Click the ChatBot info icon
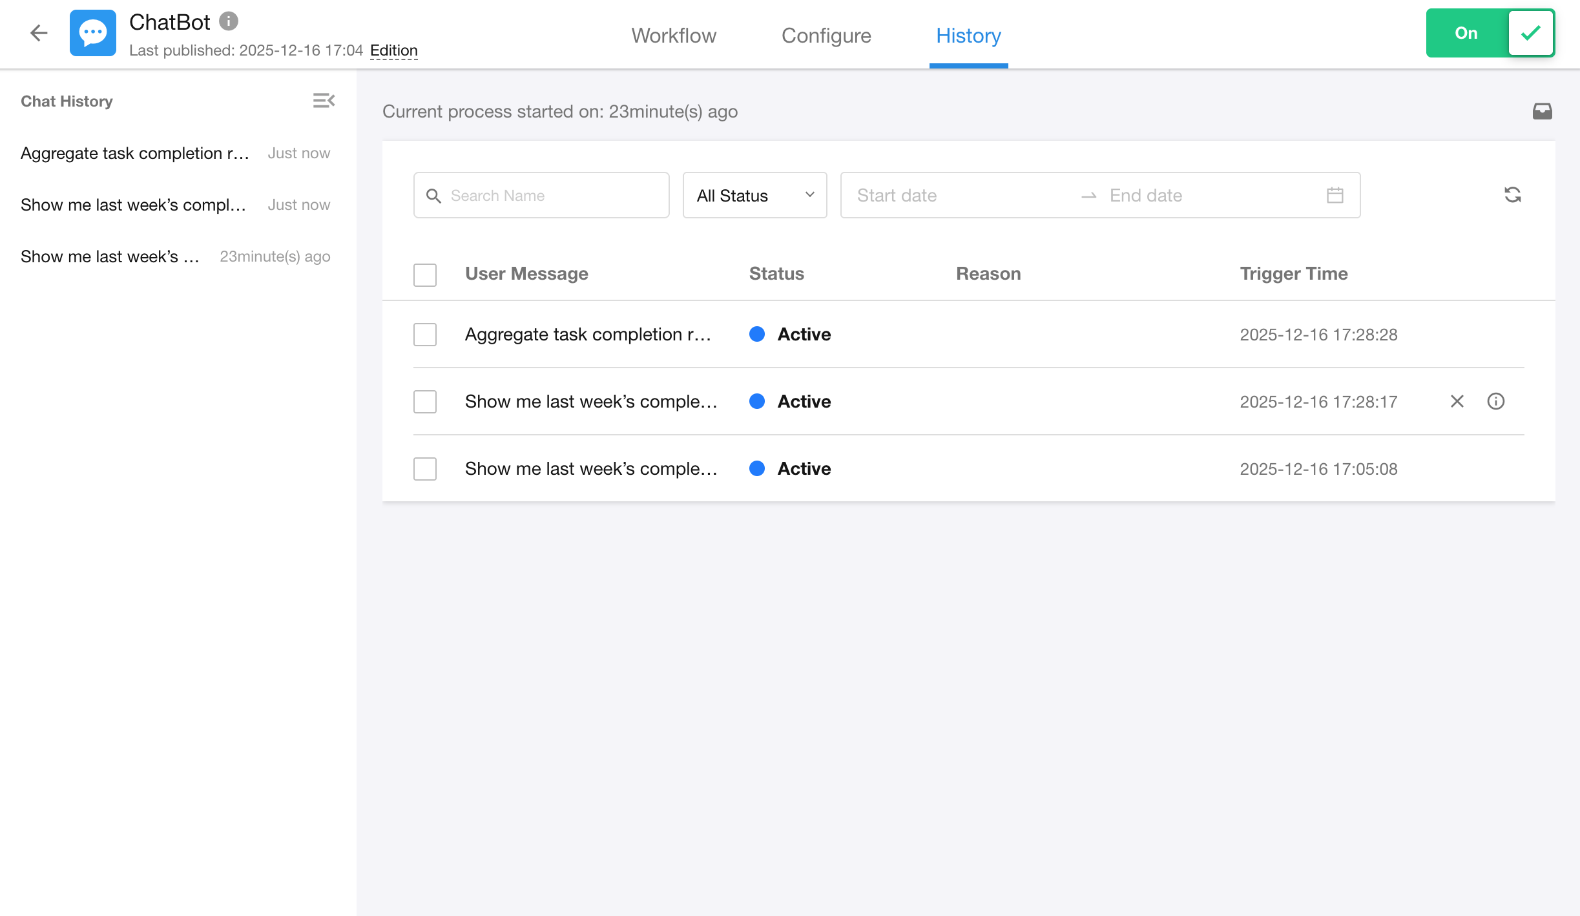Image resolution: width=1580 pixels, height=916 pixels. coord(229,21)
